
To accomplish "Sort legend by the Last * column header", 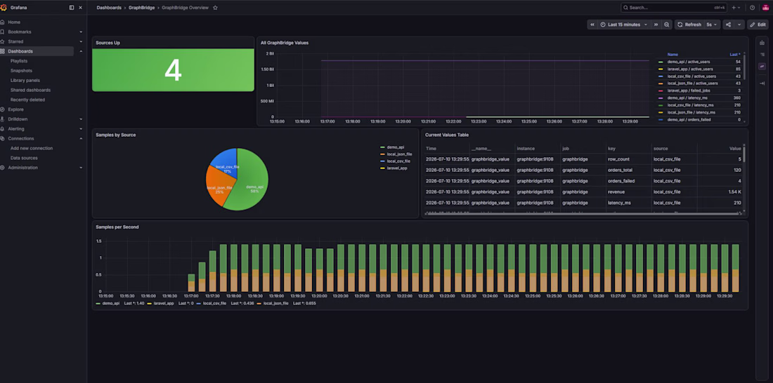I will [x=734, y=55].
